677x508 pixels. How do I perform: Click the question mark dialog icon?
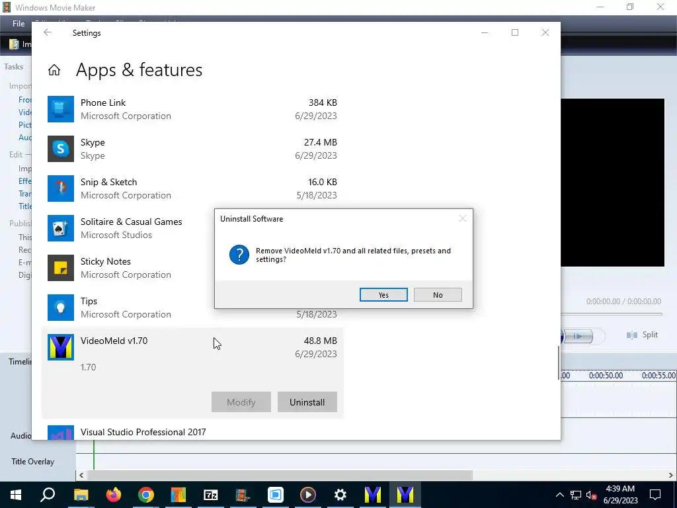[x=239, y=255]
